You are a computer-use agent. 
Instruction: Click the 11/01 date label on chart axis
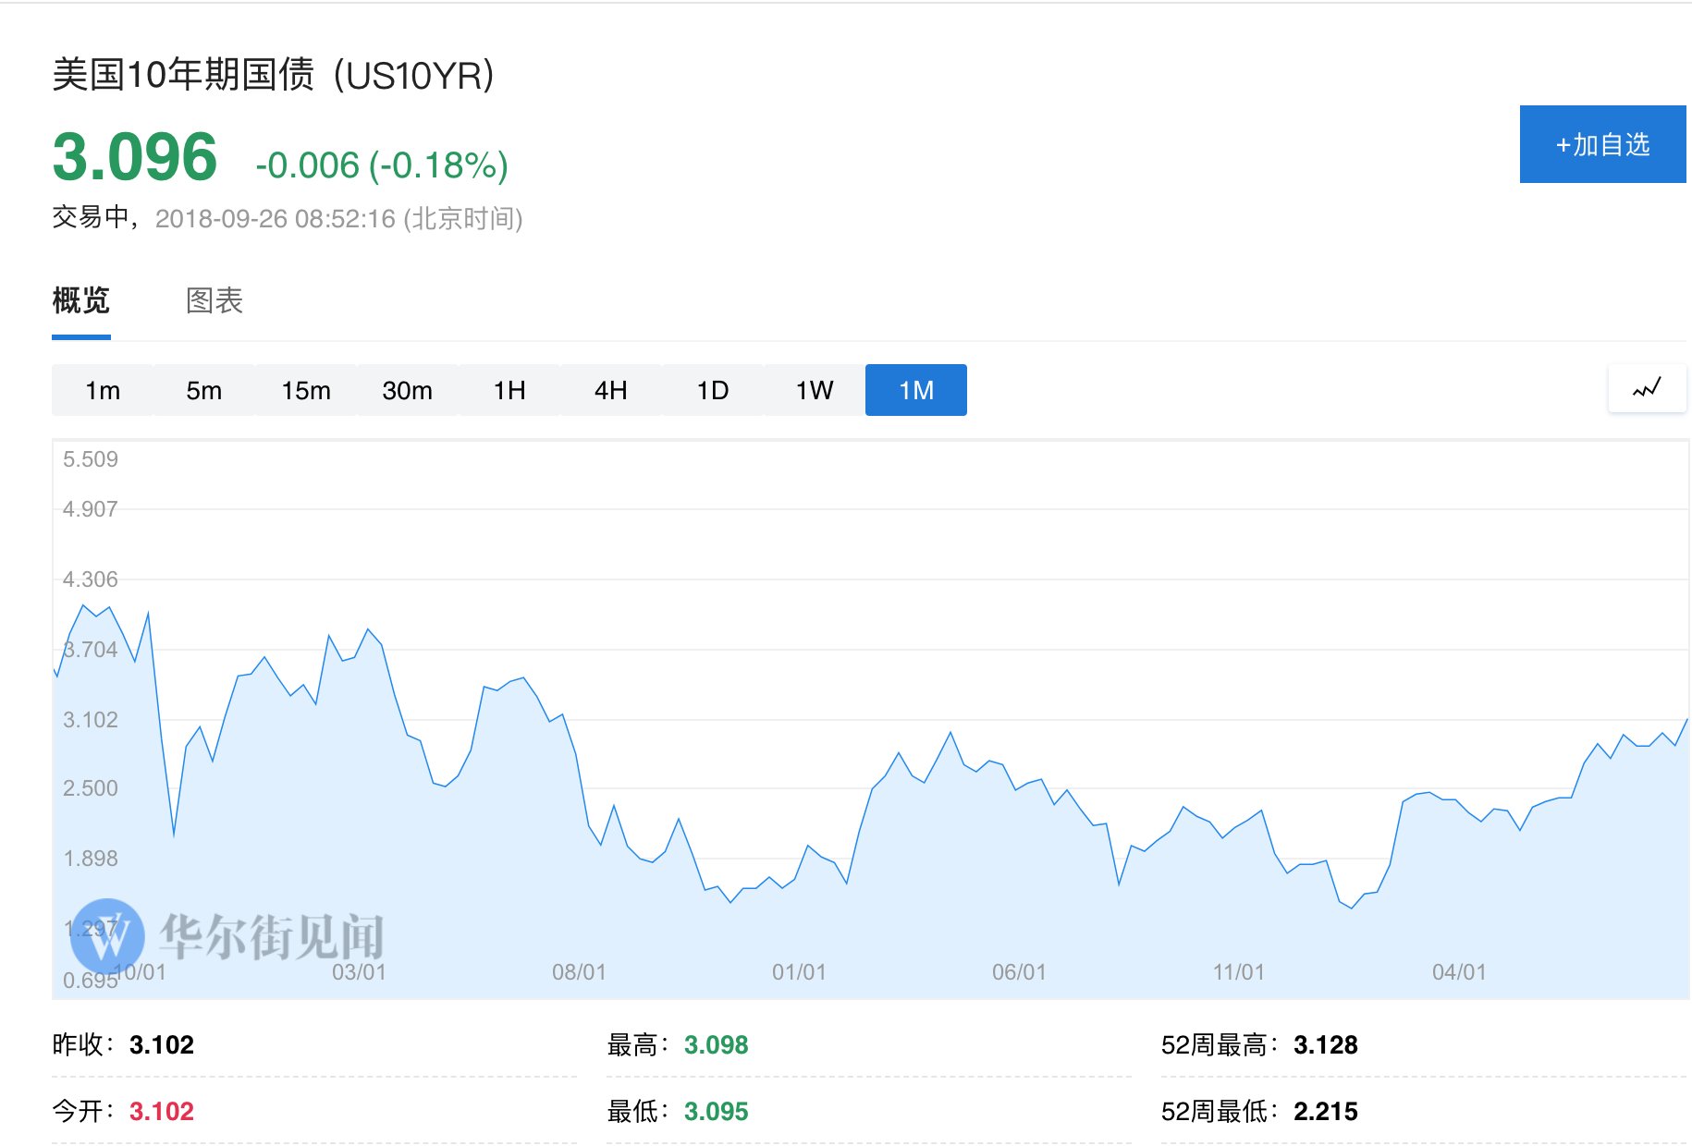click(1239, 972)
